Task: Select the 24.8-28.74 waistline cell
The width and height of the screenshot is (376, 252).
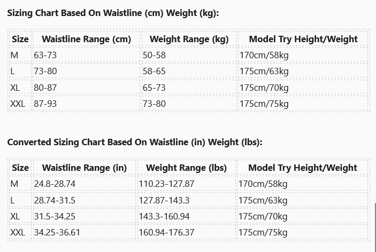Action: (55, 184)
